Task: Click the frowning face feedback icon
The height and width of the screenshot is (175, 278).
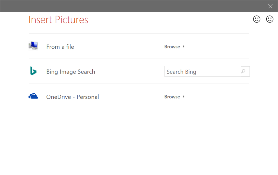Action: click(270, 19)
